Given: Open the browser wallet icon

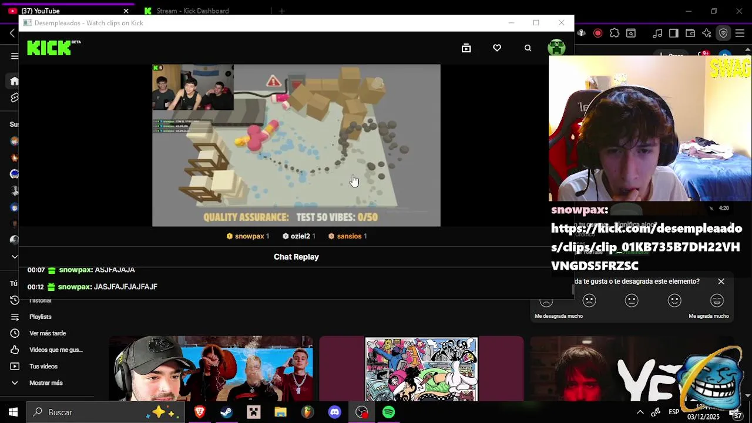Looking at the screenshot, I should [690, 33].
